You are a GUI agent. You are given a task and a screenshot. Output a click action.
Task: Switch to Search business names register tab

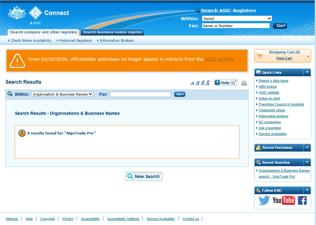(113, 32)
